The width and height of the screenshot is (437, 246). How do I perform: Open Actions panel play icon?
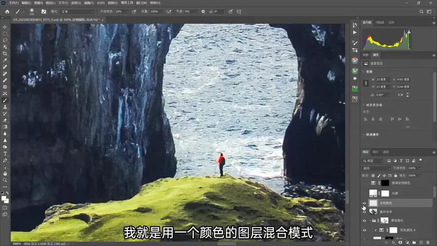pos(354,32)
